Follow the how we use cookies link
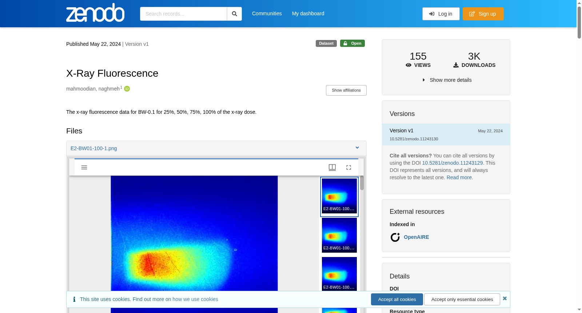 point(195,299)
